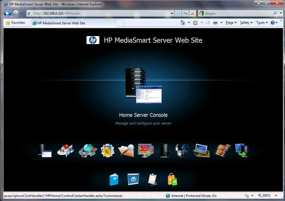Screen dimensions: 285x201
Task: Click the browser Forward arrow button
Action: [x=16, y=13]
